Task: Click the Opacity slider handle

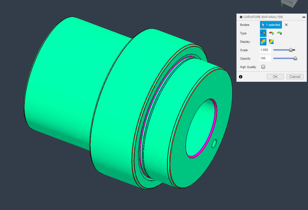Action: (x=295, y=58)
